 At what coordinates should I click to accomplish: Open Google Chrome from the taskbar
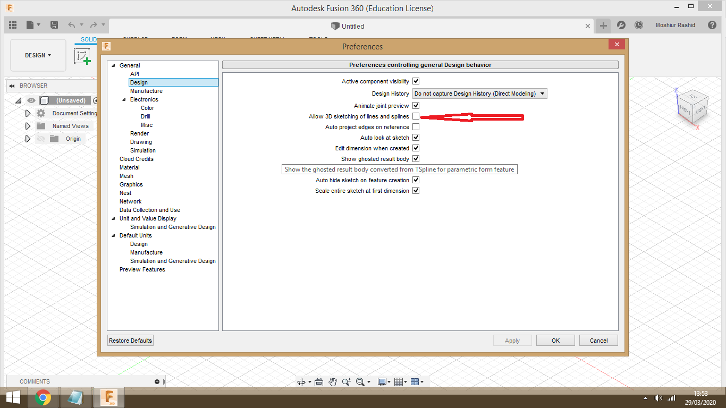43,397
